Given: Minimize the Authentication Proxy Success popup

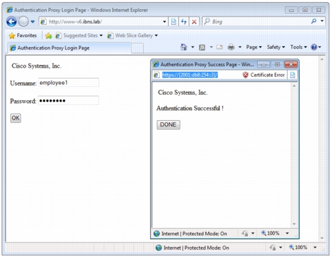Looking at the screenshot, I should 263,65.
